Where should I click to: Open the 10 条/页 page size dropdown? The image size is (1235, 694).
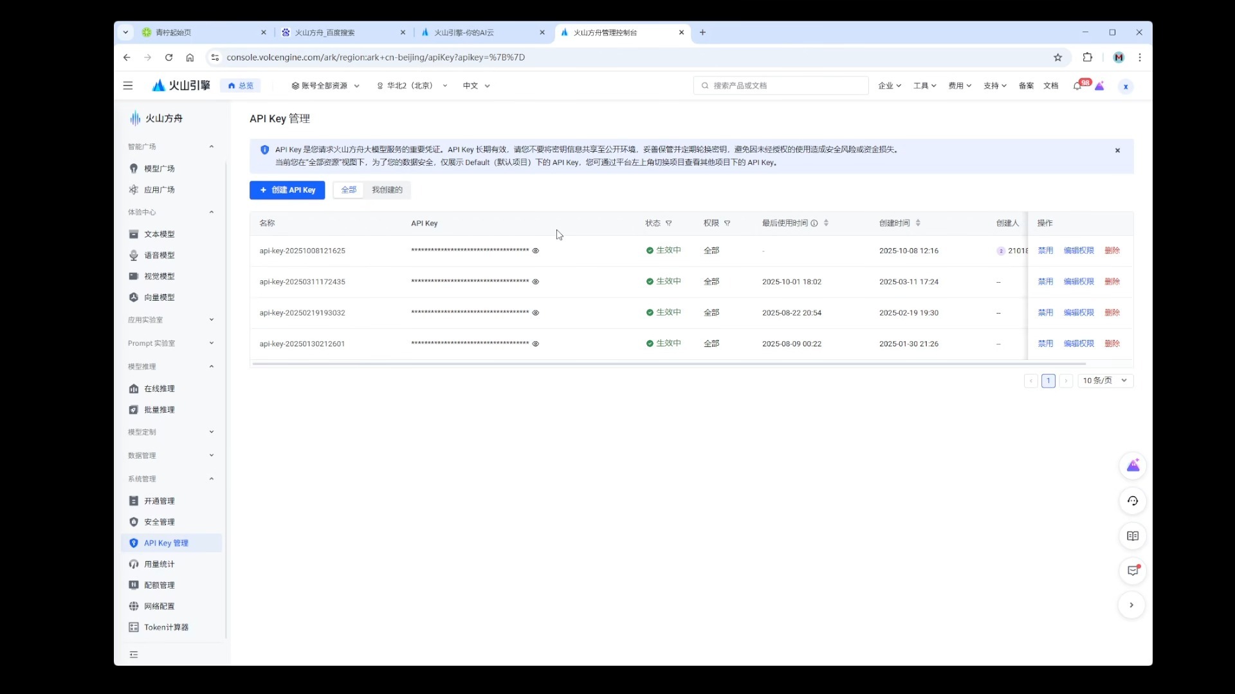tap(1104, 380)
